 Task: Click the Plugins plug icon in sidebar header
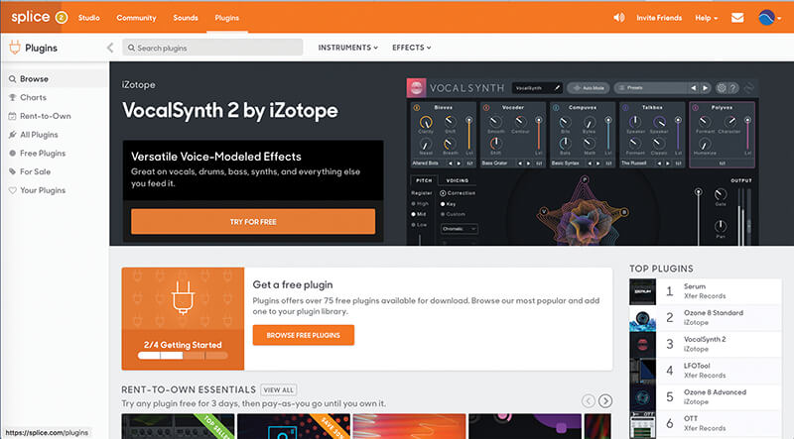point(15,48)
